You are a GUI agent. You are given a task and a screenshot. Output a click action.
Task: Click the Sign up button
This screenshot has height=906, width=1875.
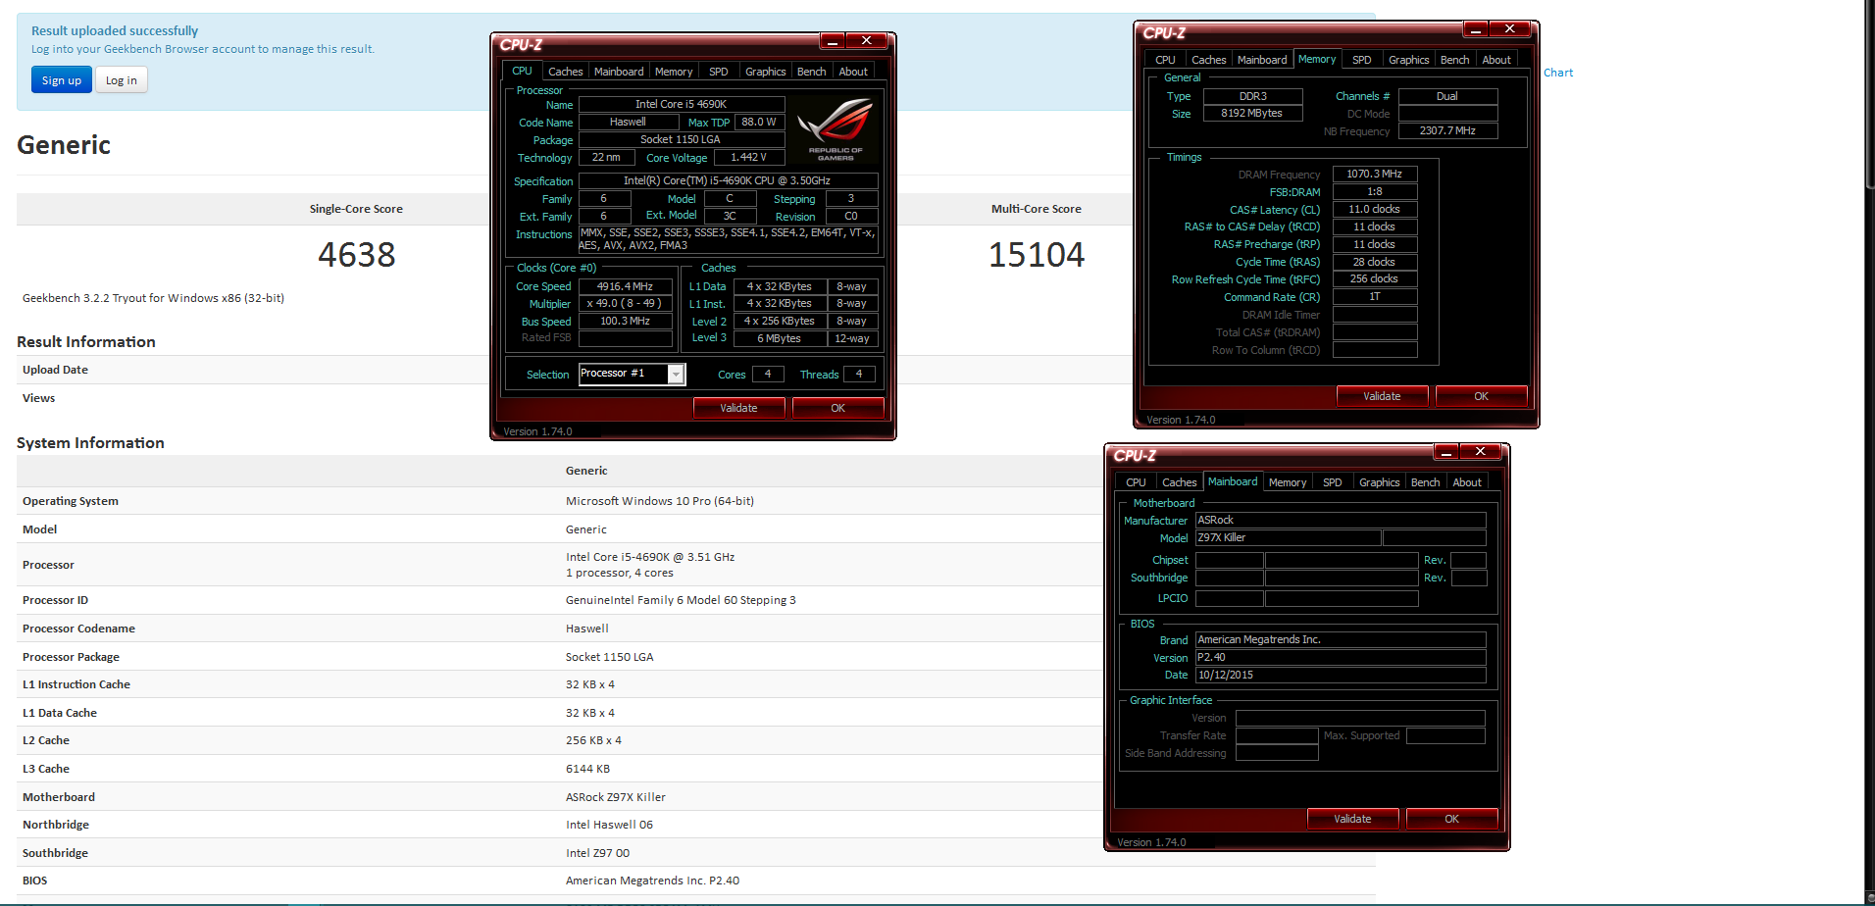[61, 80]
